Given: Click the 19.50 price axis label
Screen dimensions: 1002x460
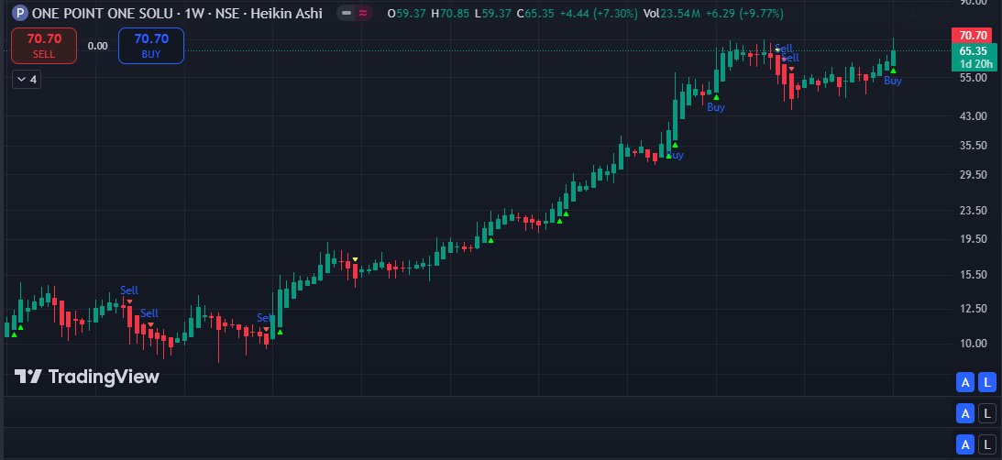Looking at the screenshot, I should tap(974, 239).
